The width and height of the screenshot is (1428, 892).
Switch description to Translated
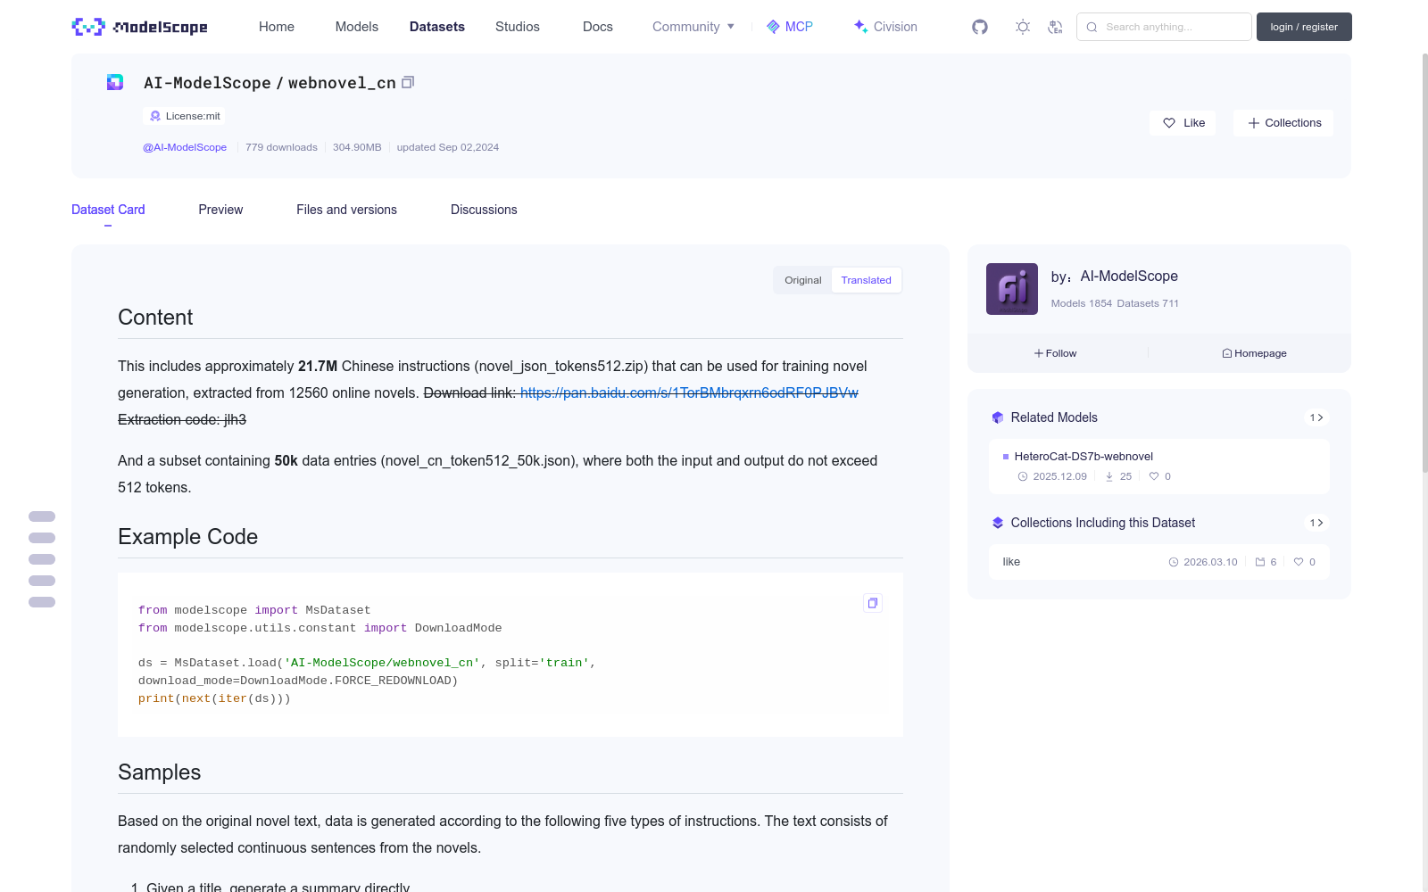click(866, 280)
